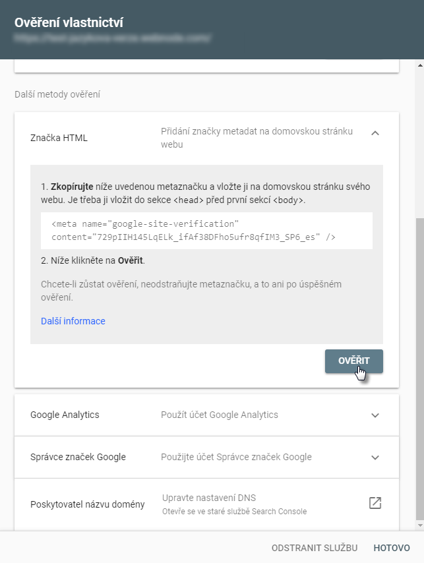Screen dimensions: 424x563
Task: Select Správce značek Google method row
Action: tap(78, 457)
